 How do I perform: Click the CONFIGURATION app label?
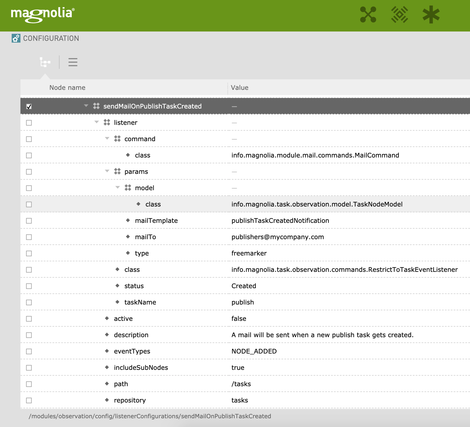coord(51,38)
